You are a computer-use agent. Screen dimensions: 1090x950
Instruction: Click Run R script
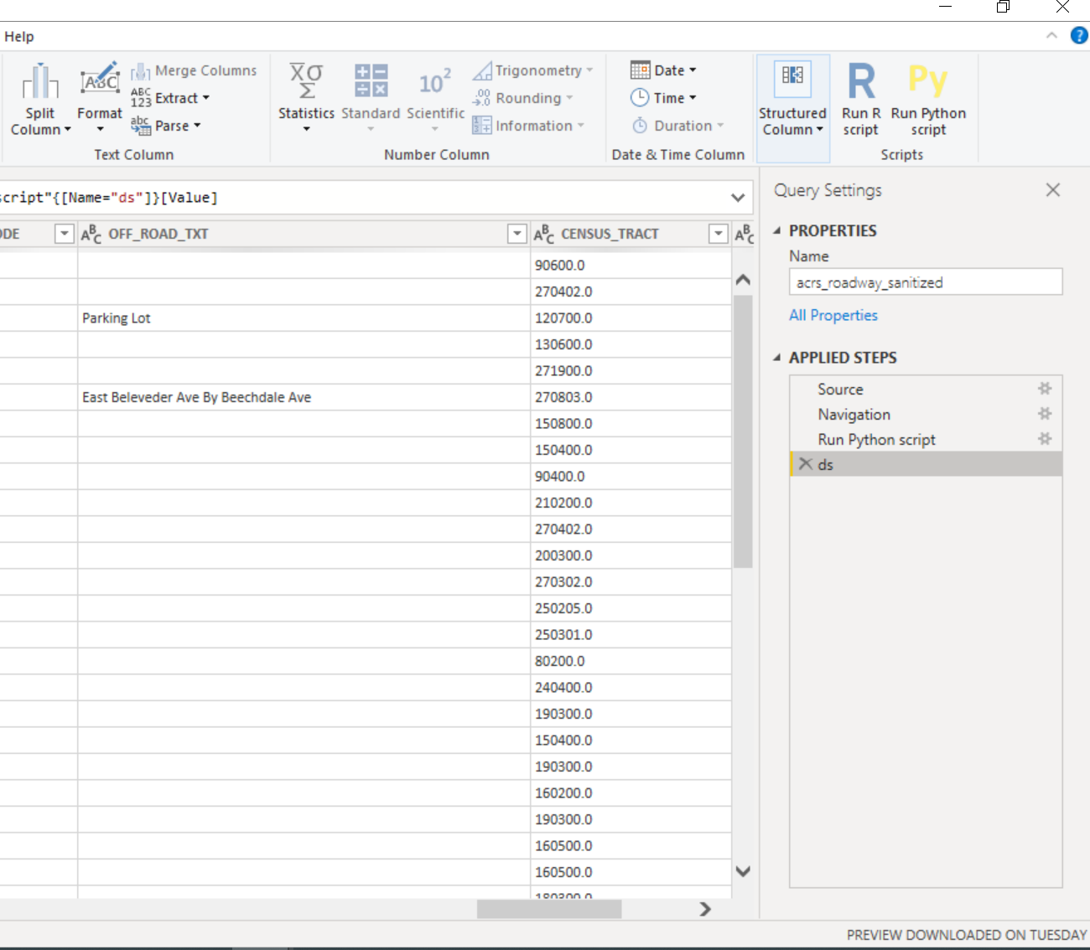pyautogui.click(x=861, y=100)
